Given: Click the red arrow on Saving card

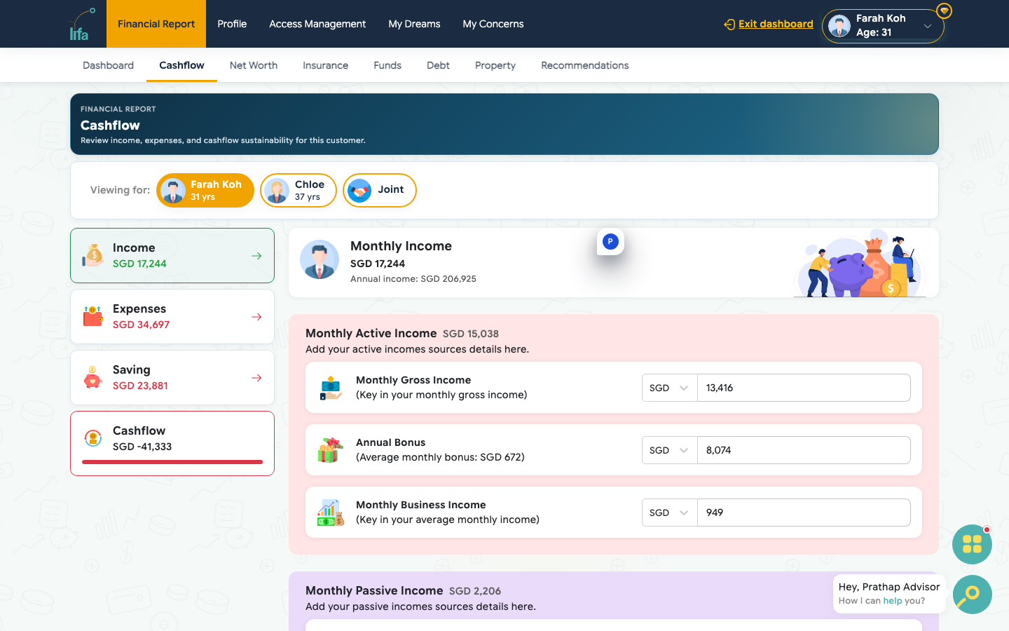Looking at the screenshot, I should click(256, 378).
